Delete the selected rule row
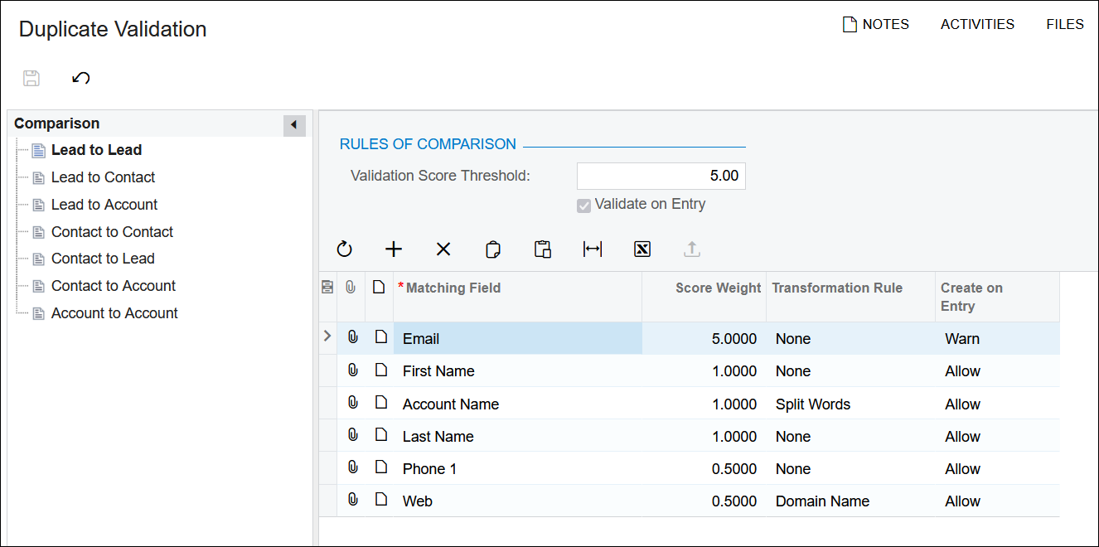Image resolution: width=1099 pixels, height=547 pixels. 443,249
